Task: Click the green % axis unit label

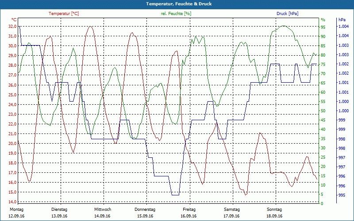Action: click(323, 20)
